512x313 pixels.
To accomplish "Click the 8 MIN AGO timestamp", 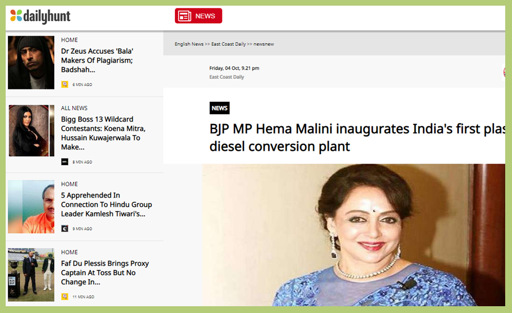I will click(82, 162).
